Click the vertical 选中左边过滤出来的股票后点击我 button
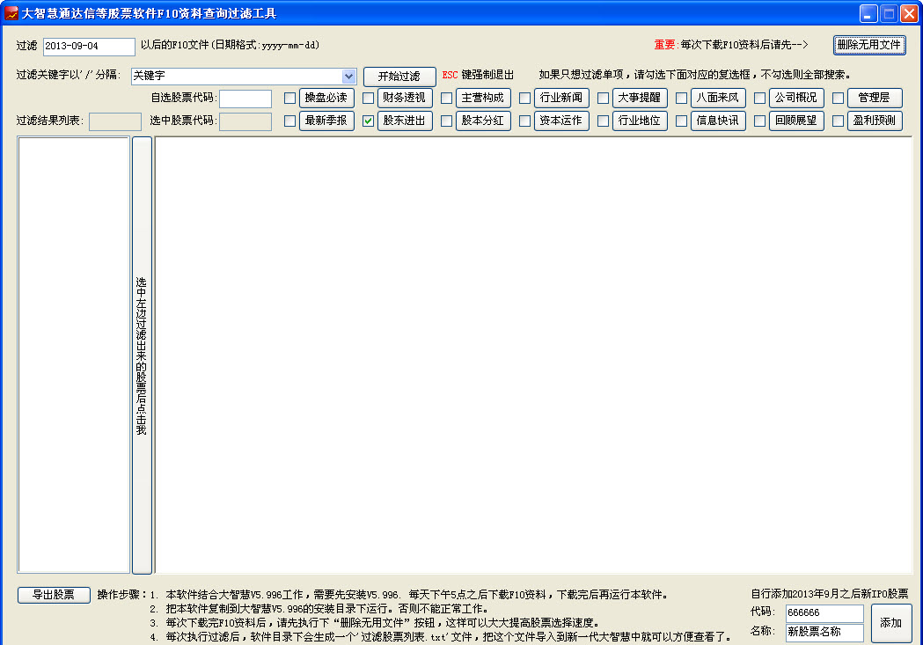This screenshot has height=645, width=923. coord(142,355)
